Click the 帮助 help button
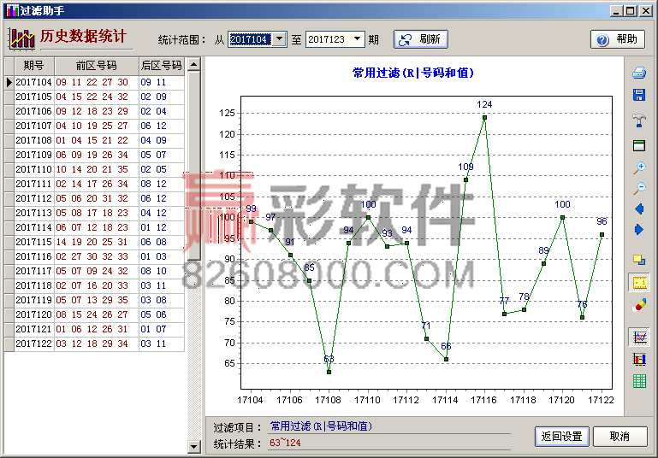658x458 pixels. pyautogui.click(x=617, y=39)
